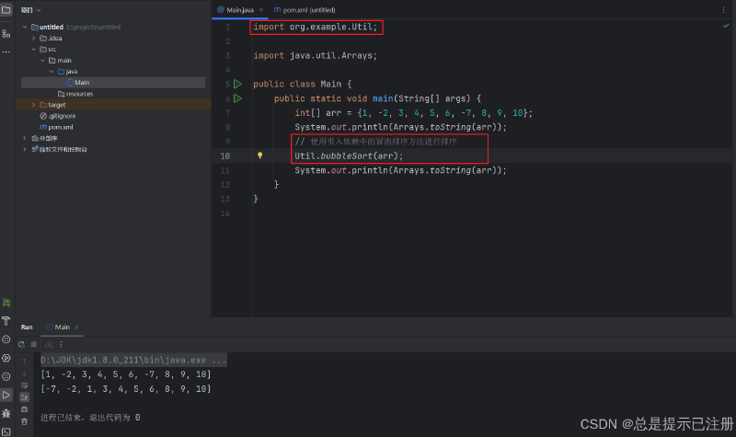This screenshot has height=437, width=736.
Task: Click the unsorted array output line
Action: click(126, 374)
